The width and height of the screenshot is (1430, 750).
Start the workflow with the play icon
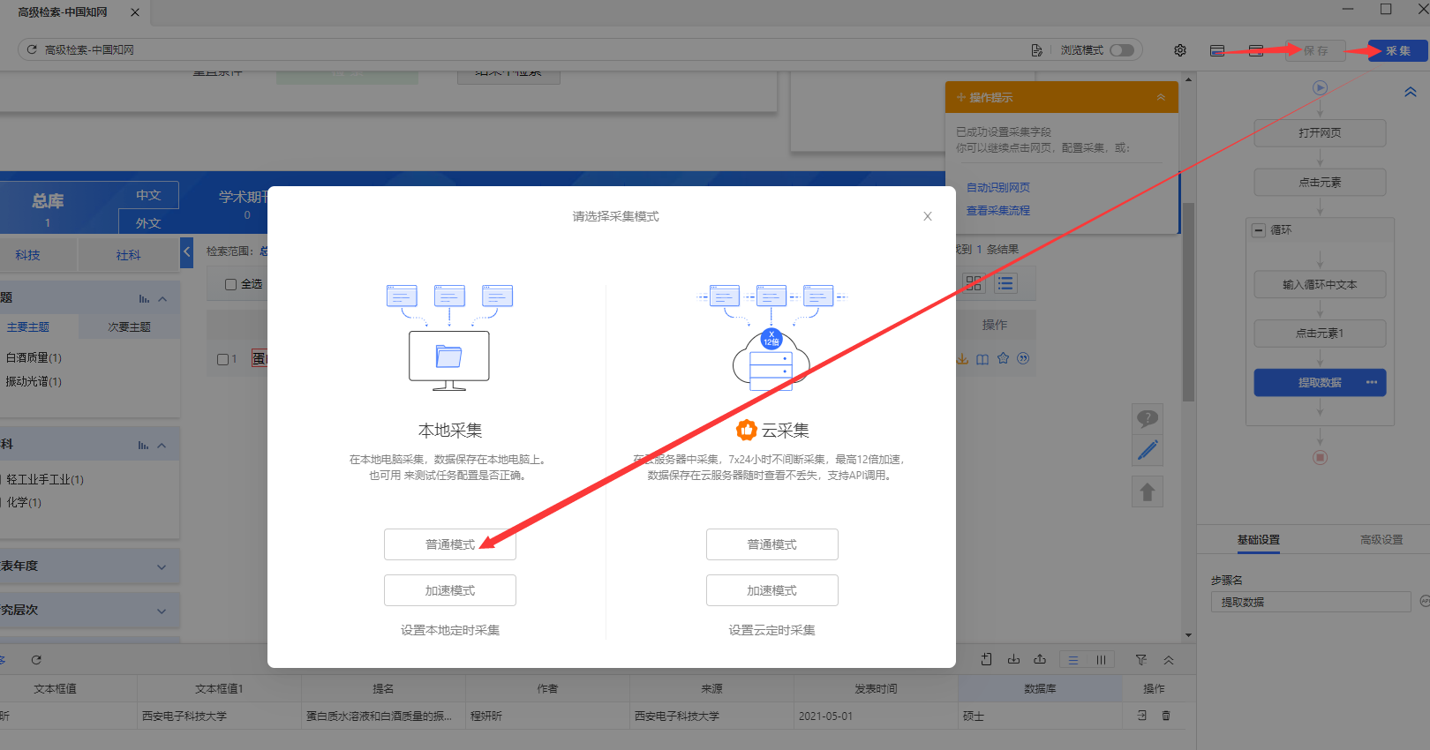pyautogui.click(x=1320, y=87)
